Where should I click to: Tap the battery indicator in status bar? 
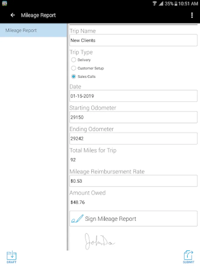tap(176, 4)
